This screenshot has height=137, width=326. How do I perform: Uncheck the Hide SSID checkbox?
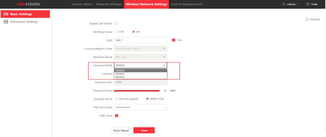pyautogui.click(x=174, y=40)
